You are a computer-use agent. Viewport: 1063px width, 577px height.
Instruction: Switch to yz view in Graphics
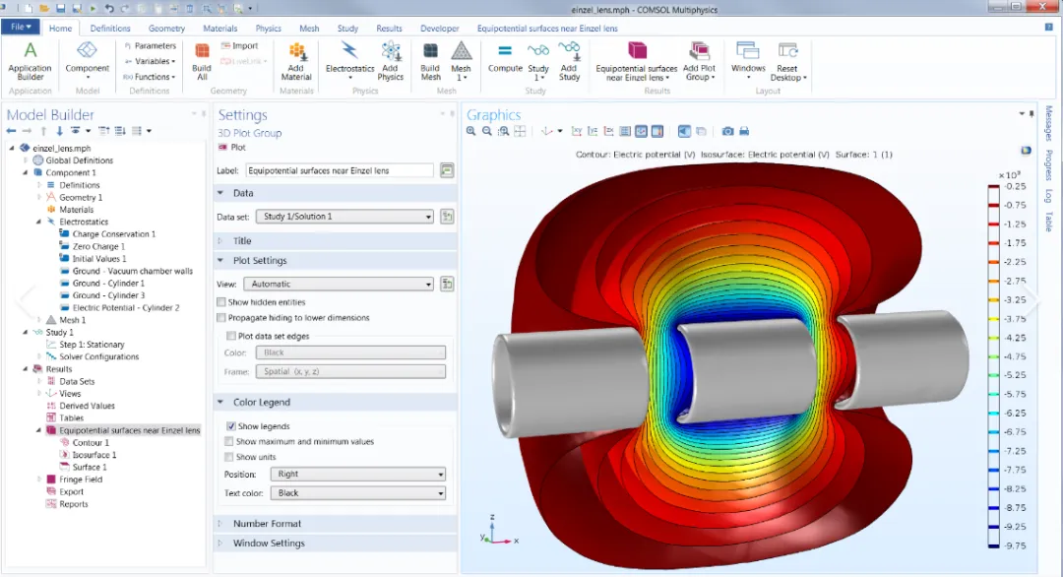click(x=593, y=132)
